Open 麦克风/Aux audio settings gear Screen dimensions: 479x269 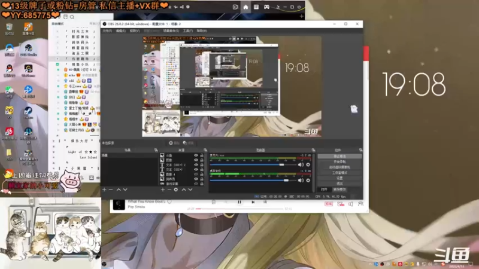[x=308, y=165]
